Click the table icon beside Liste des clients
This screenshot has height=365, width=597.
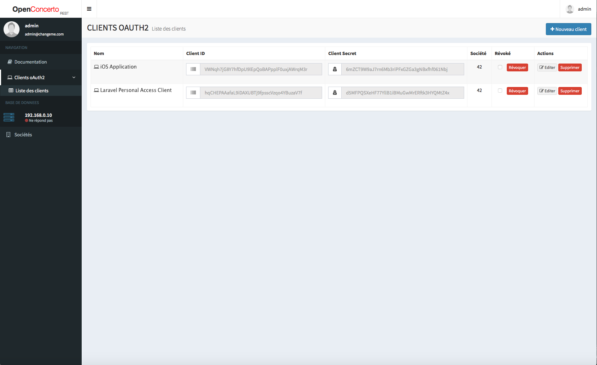(11, 91)
